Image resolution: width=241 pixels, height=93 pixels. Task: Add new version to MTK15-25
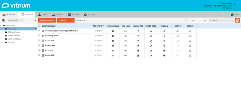(x=164, y=51)
